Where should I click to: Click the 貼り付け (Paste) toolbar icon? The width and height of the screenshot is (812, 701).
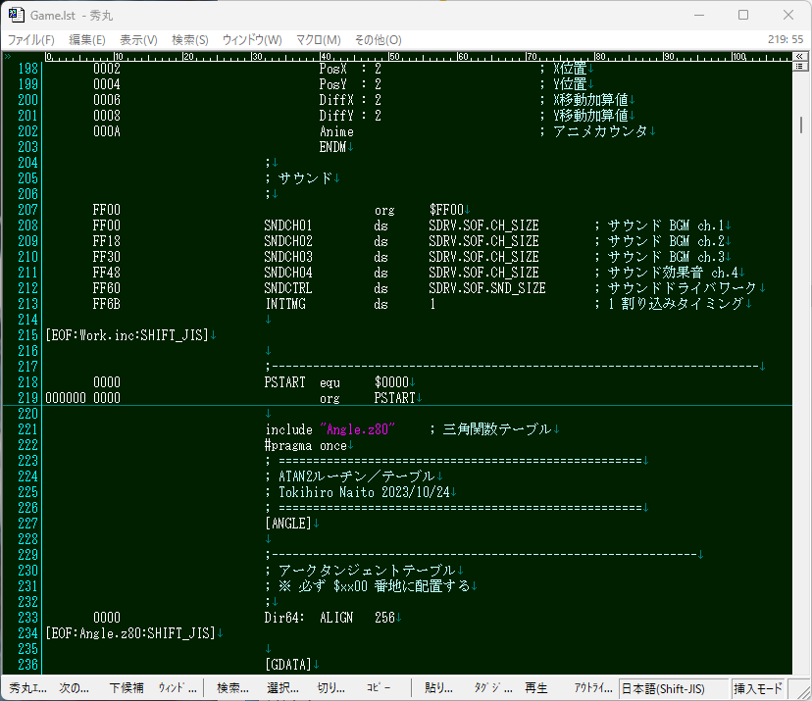coord(436,687)
